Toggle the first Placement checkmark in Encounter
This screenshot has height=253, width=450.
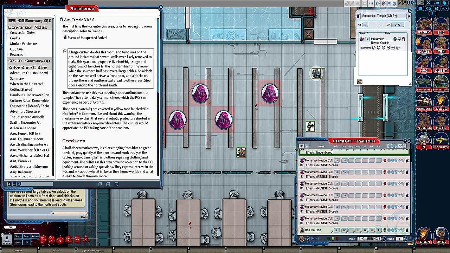coord(374,48)
